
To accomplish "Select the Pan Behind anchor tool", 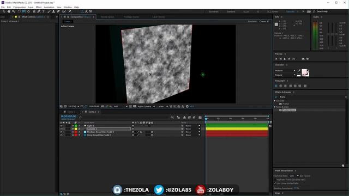I will click(28, 11).
